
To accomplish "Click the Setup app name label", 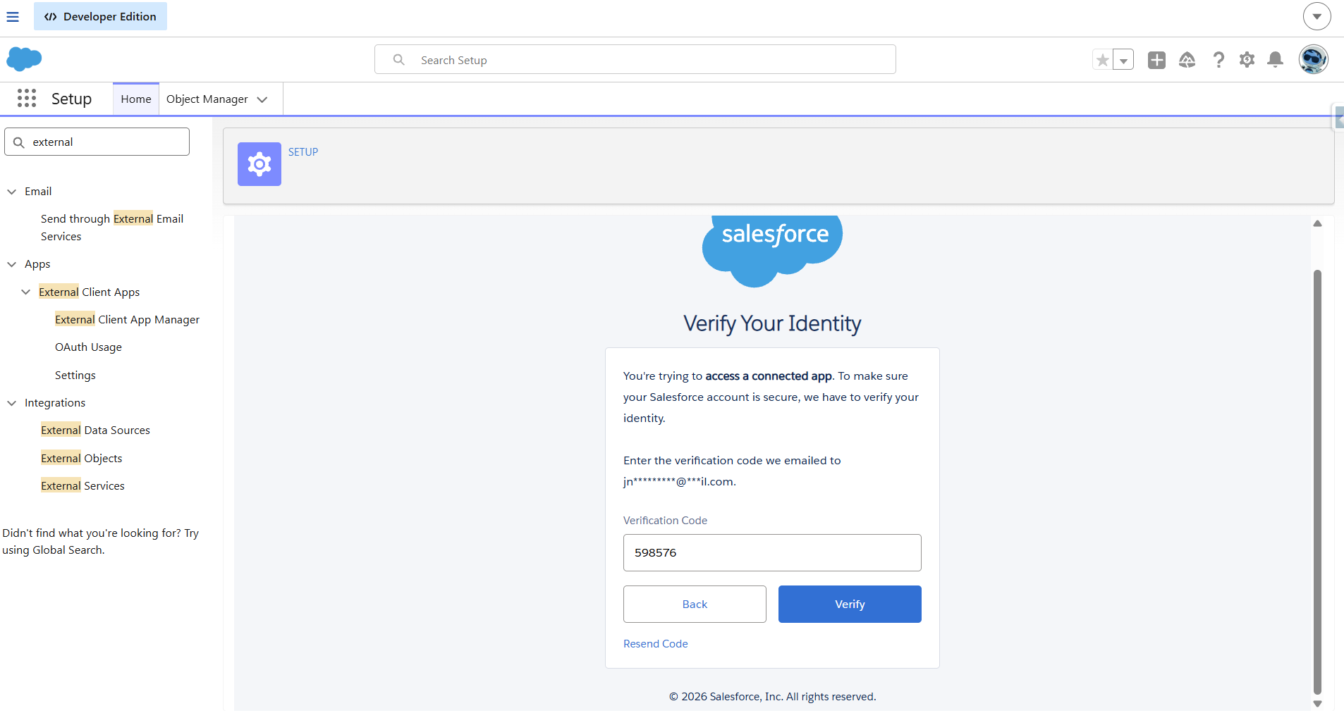I will point(72,99).
